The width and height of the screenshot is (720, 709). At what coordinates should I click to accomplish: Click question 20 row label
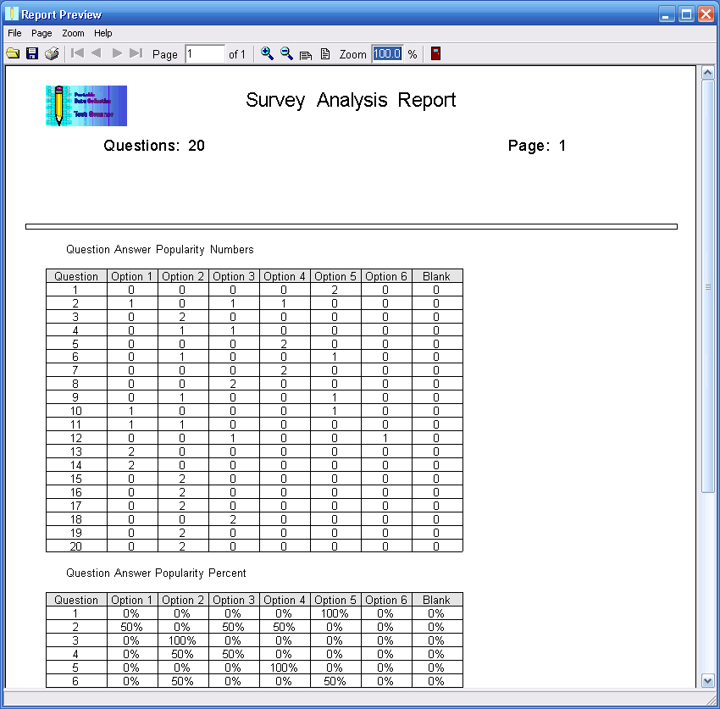coord(75,546)
